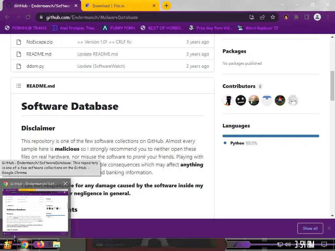Image resolution: width=335 pixels, height=251 pixels.
Task: Click the file icon beside ddom.py
Action: [x=19, y=66]
